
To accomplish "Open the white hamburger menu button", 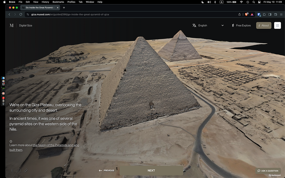I will click(277, 25).
